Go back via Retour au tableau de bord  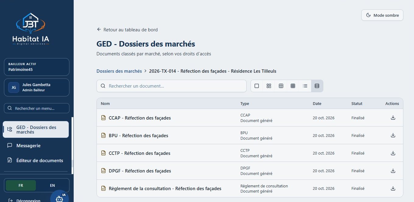coord(127,30)
